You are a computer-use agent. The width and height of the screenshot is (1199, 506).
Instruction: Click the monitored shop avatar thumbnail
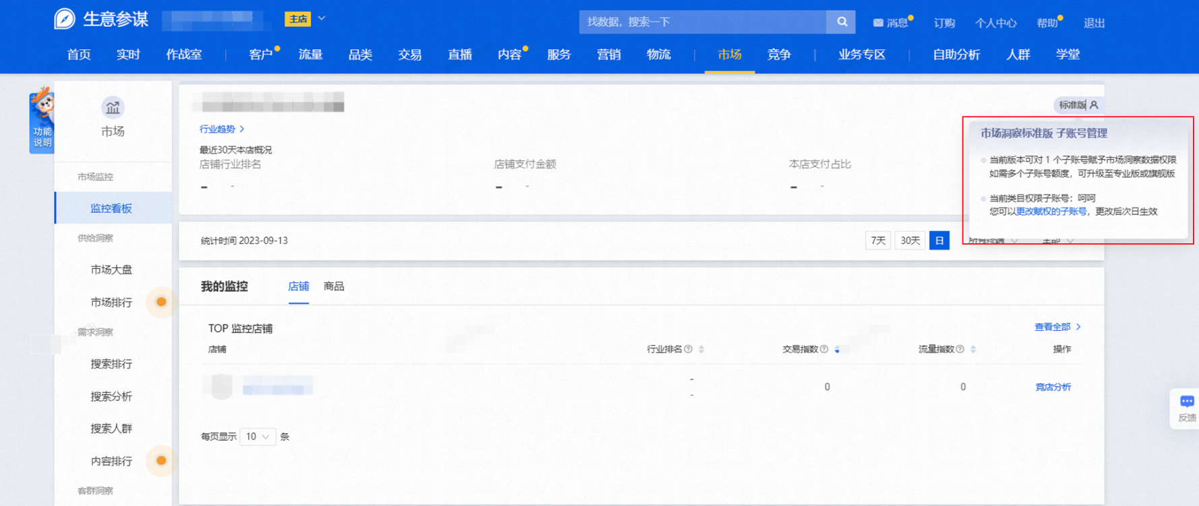pyautogui.click(x=222, y=387)
